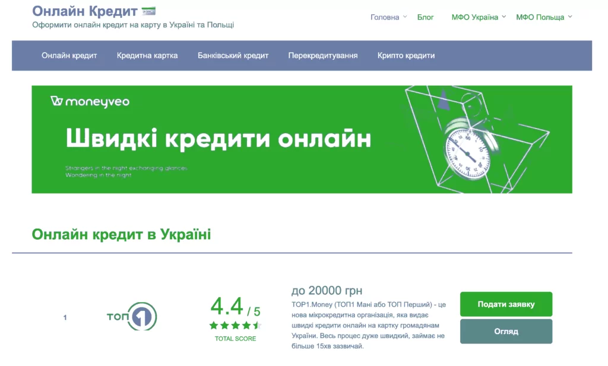Viewport: 608px width, 366px height.
Task: Expand the МФО Польща chevron
Action: [570, 17]
